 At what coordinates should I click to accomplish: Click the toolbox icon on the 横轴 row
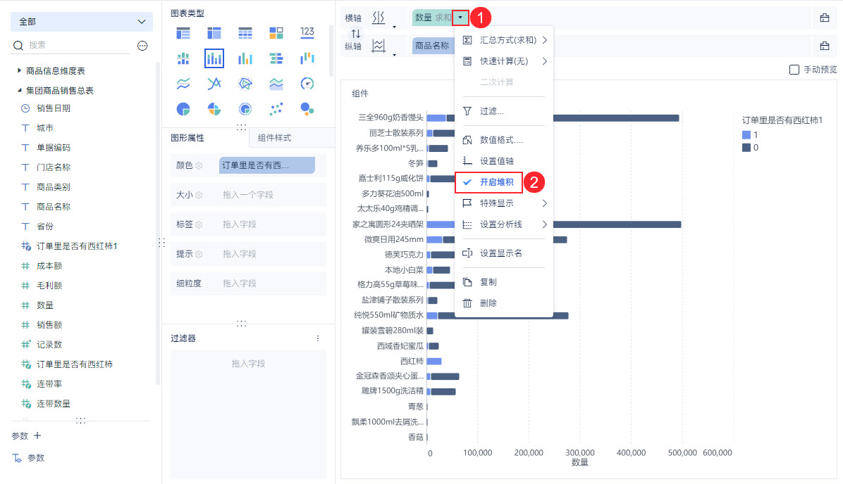[824, 18]
